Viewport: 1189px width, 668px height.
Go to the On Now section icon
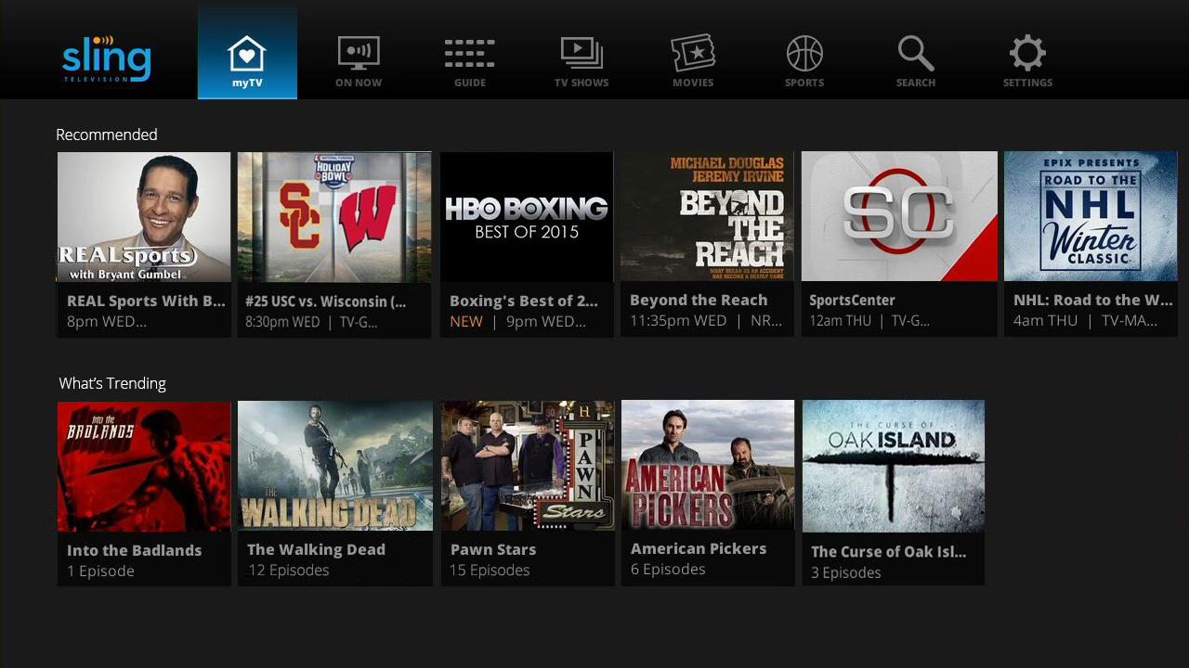pos(359,54)
